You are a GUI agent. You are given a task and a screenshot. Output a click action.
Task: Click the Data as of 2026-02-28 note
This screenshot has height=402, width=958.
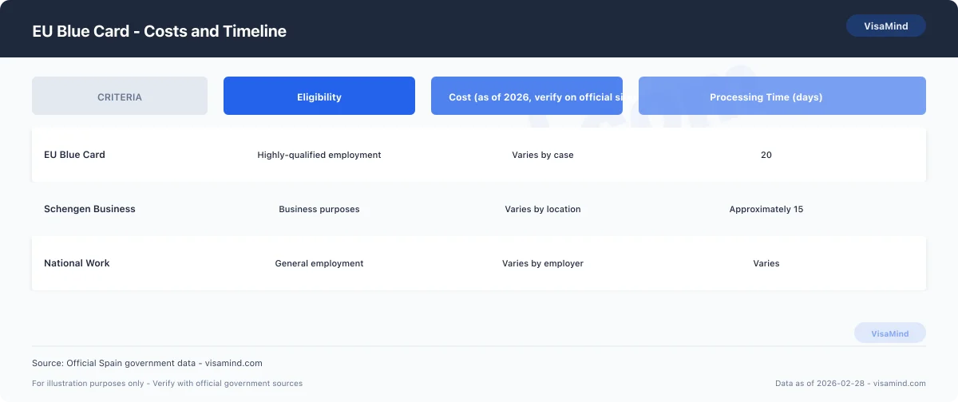coord(850,384)
